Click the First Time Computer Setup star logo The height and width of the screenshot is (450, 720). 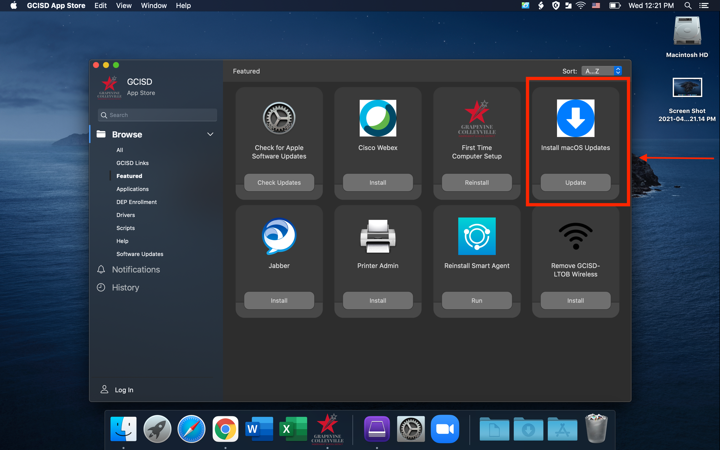pos(477,118)
